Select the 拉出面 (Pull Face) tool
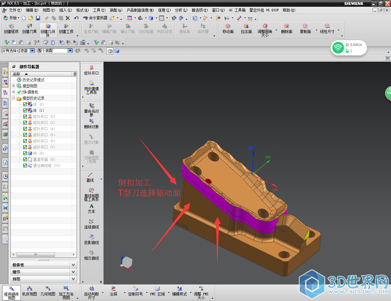The width and height of the screenshot is (391, 301). tap(246, 29)
